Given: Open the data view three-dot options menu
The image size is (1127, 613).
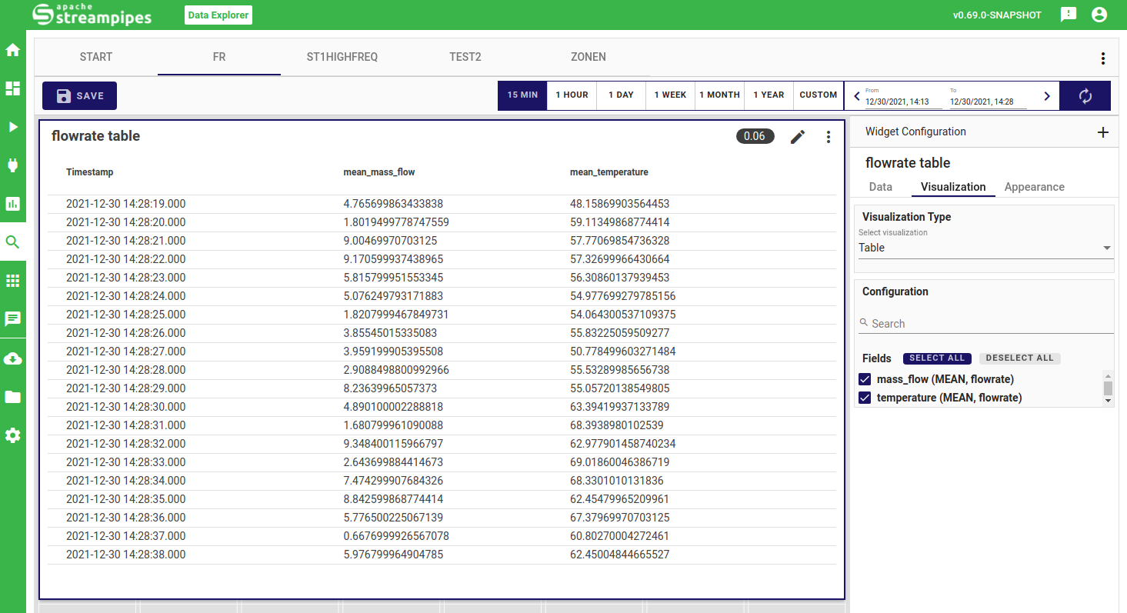Looking at the screenshot, I should pyautogui.click(x=1102, y=58).
